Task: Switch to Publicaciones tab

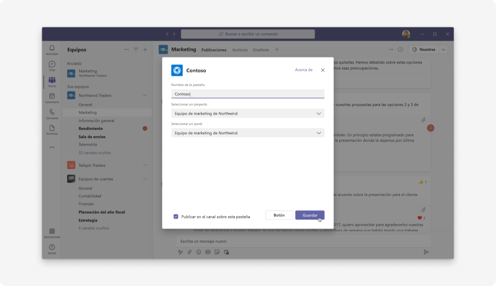Action: tap(214, 50)
